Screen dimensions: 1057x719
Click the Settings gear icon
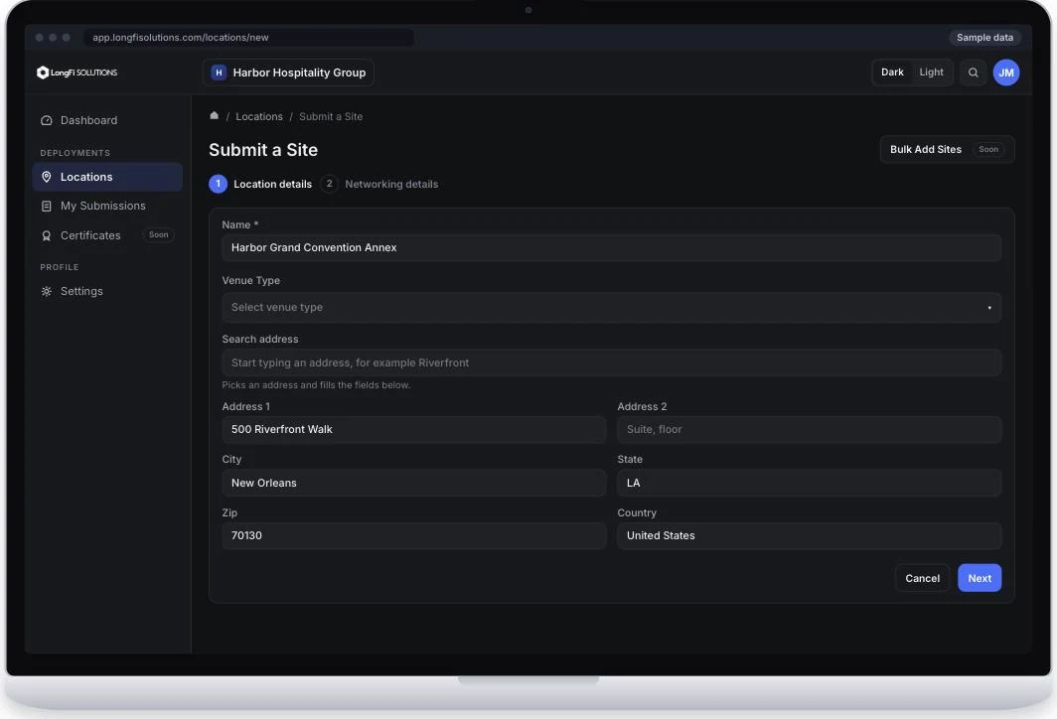47,291
